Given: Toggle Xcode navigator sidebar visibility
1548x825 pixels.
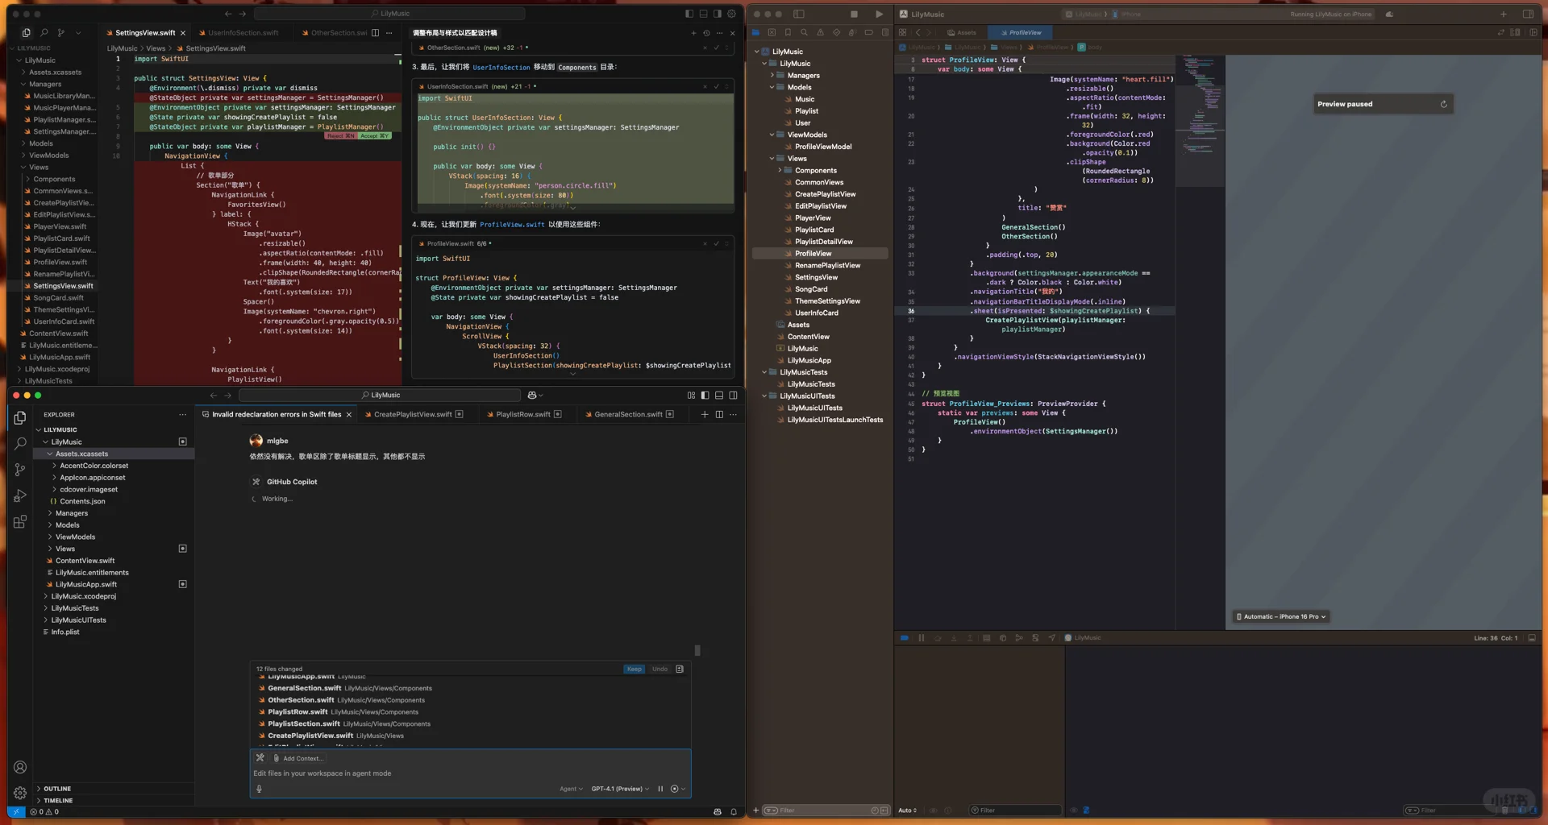Looking at the screenshot, I should [799, 14].
